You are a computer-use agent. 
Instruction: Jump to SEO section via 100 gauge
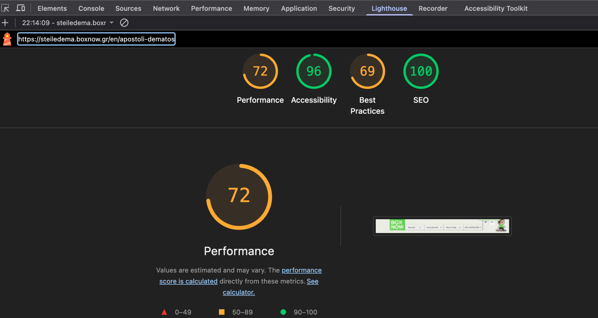coord(421,71)
